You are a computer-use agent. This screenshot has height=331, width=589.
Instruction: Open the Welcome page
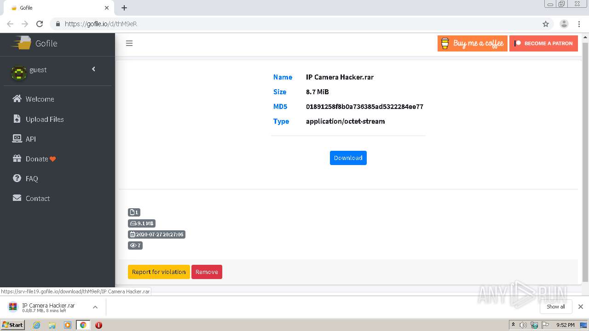pyautogui.click(x=40, y=99)
